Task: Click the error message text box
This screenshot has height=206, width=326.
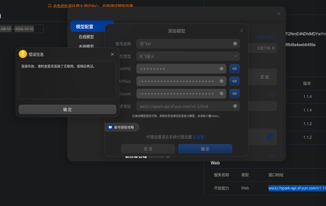Action: tap(67, 80)
